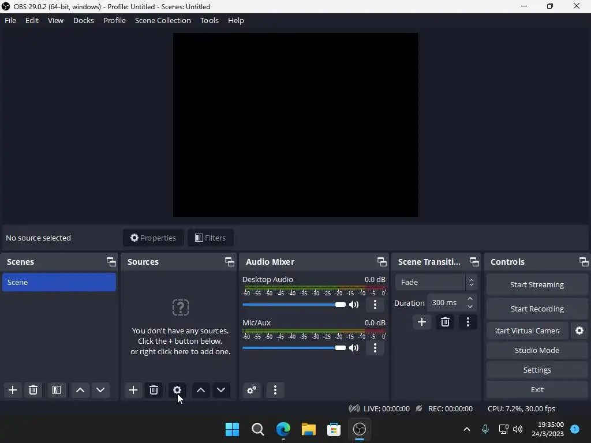This screenshot has width=591, height=443.
Task: Adjust Desktop Audio volume slider
Action: pos(294,305)
